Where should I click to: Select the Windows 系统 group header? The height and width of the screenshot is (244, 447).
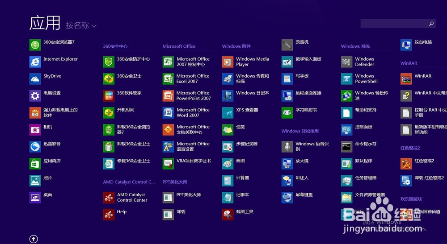pyautogui.click(x=355, y=46)
